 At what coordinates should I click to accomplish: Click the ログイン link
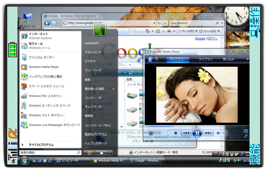(213, 38)
